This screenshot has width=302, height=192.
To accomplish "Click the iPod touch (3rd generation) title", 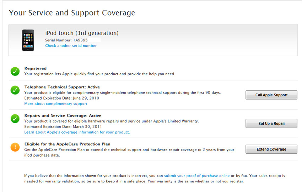I will [82, 33].
